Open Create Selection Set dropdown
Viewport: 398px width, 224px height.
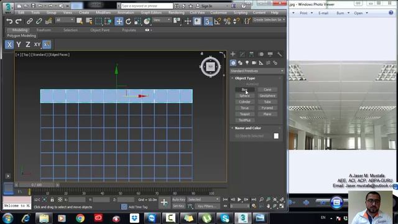269,20
